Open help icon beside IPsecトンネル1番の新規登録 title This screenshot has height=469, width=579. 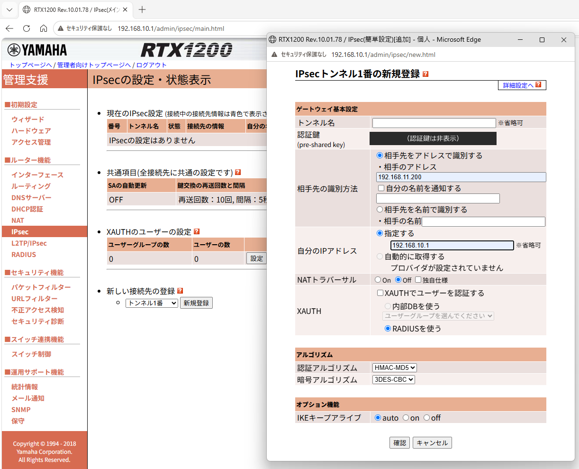coord(425,74)
